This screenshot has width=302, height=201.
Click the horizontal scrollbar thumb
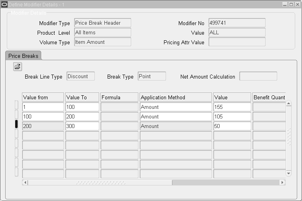point(100,182)
